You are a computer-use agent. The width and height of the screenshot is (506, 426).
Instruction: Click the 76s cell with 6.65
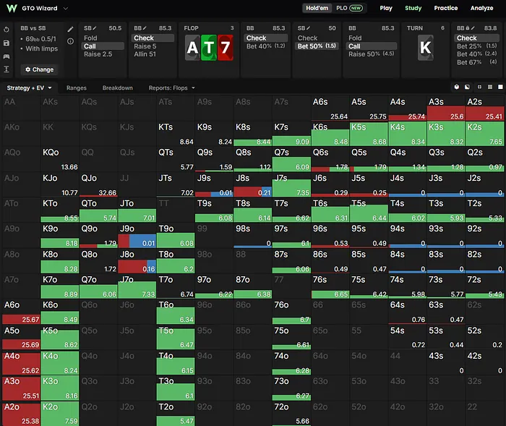(330, 286)
